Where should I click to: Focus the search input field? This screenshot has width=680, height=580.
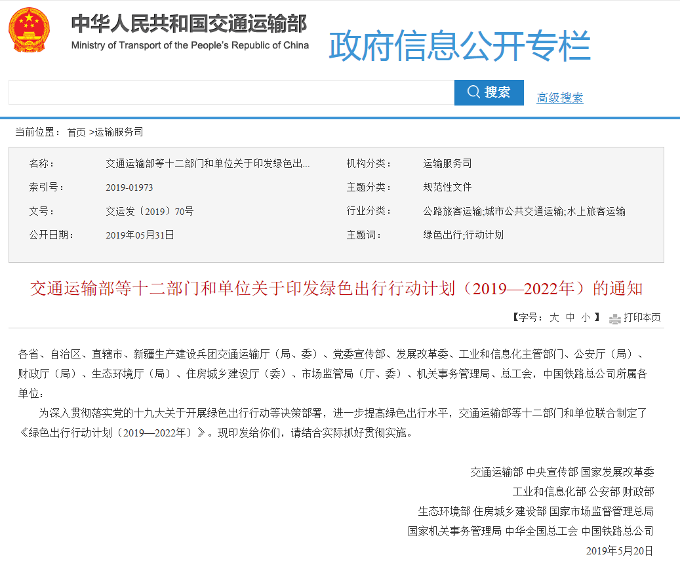coord(231,92)
